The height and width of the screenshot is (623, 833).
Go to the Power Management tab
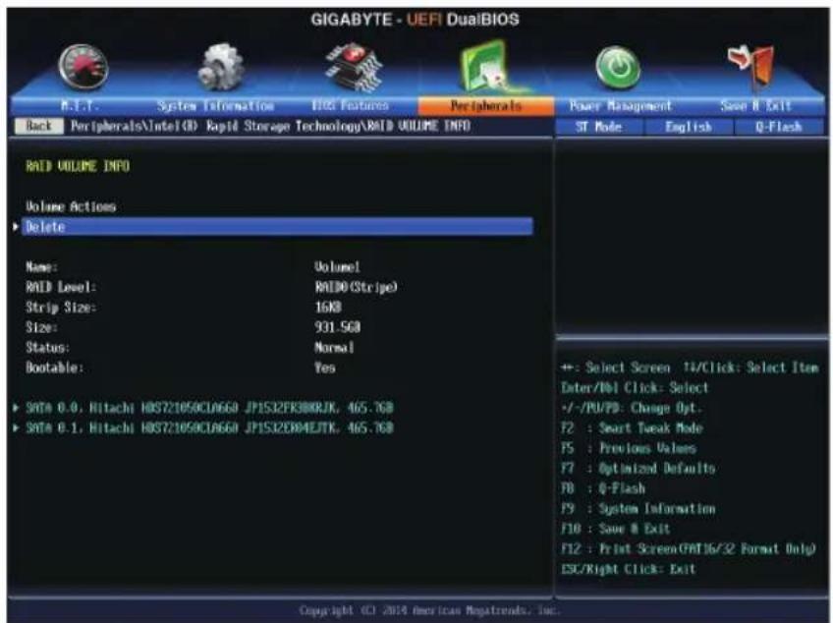(621, 106)
